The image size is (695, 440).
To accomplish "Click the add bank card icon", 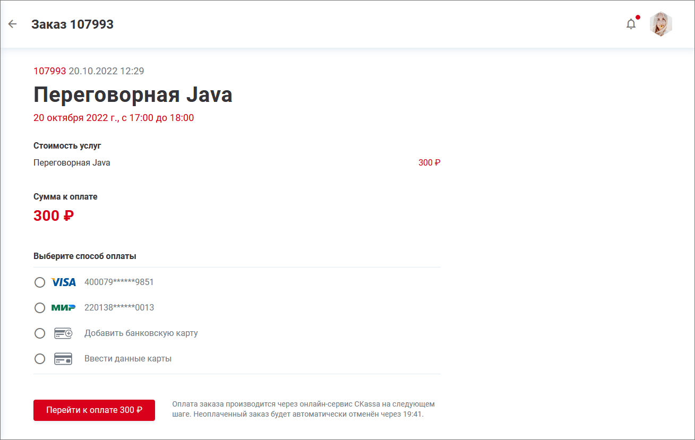I will 64,333.
